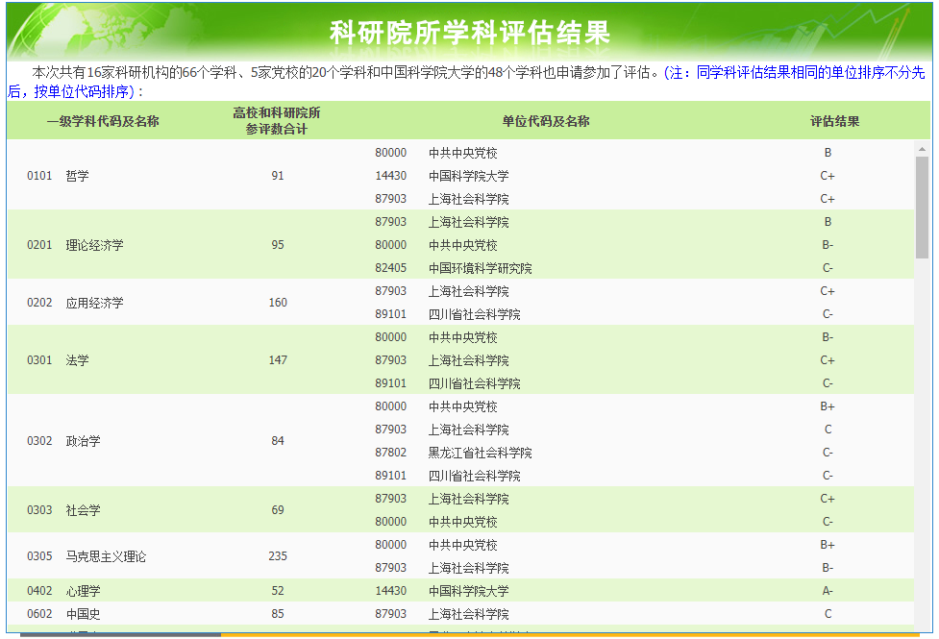Select the 0305 马克思主义理论 discipline cell

[86, 556]
